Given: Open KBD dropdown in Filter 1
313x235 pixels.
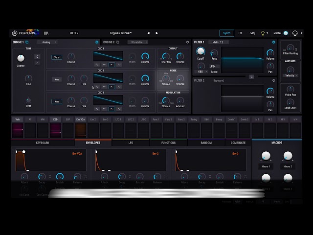Looking at the screenshot, I should pos(201,71).
